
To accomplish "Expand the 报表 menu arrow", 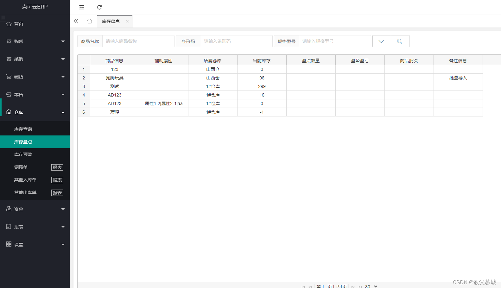I will pos(63,227).
